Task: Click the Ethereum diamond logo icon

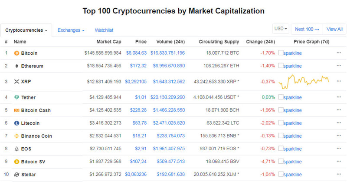Action: (x=16, y=66)
